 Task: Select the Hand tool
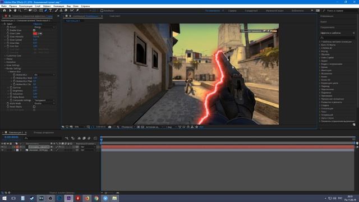(x=15, y=11)
